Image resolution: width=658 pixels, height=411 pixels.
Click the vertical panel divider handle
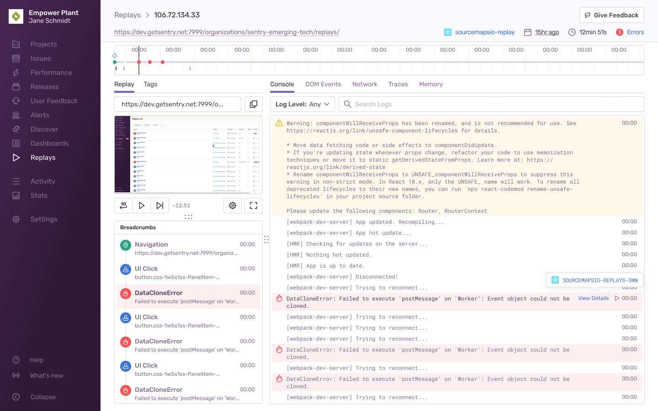(266, 239)
